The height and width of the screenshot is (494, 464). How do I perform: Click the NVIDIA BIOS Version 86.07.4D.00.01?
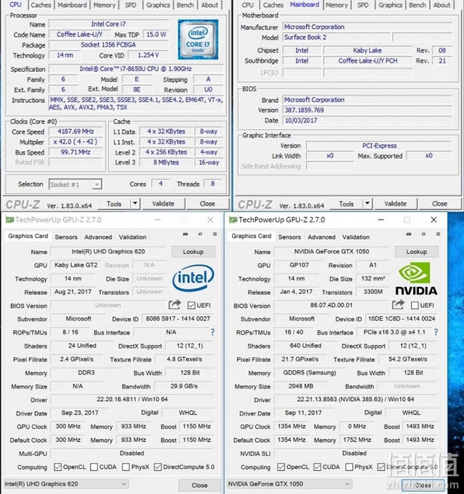(331, 305)
